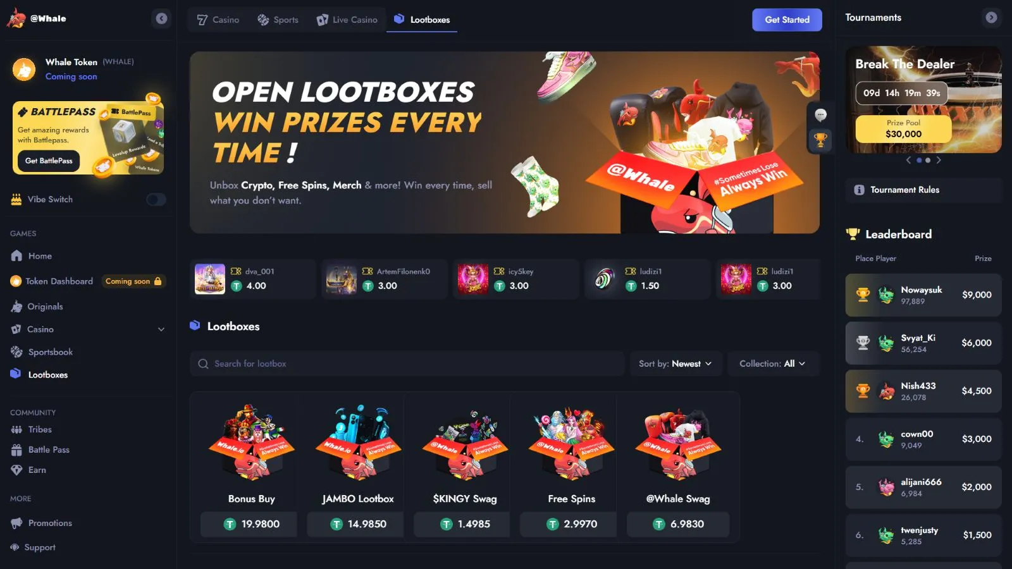Click the Get BattlePass button

(49, 161)
